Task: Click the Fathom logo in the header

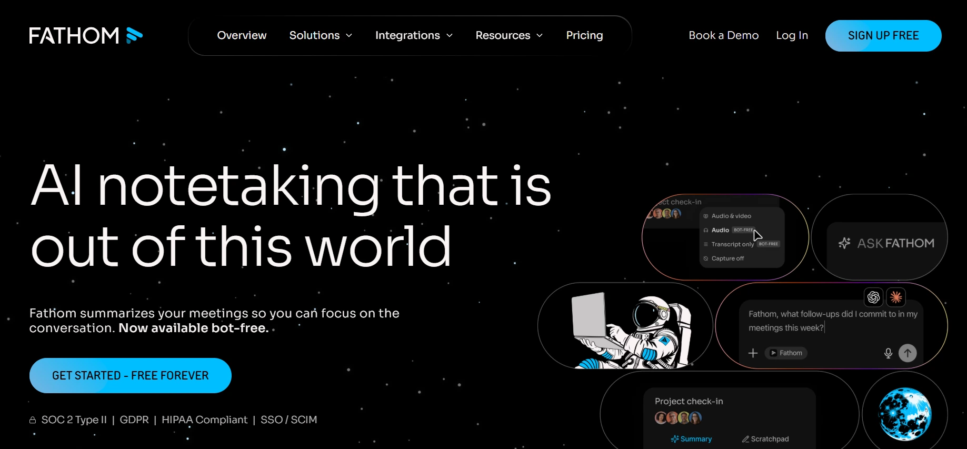Action: 86,35
